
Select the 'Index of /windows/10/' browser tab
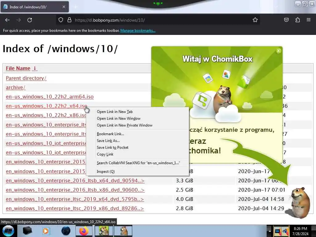[35, 7]
